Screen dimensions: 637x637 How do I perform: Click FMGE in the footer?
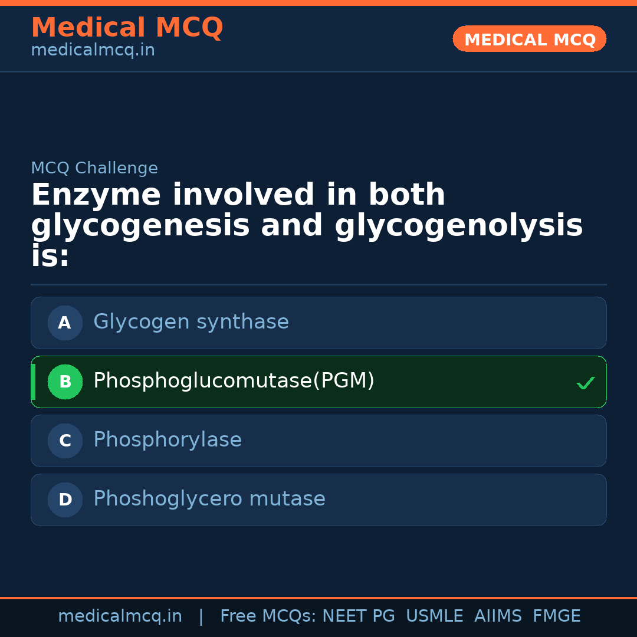coord(557,616)
